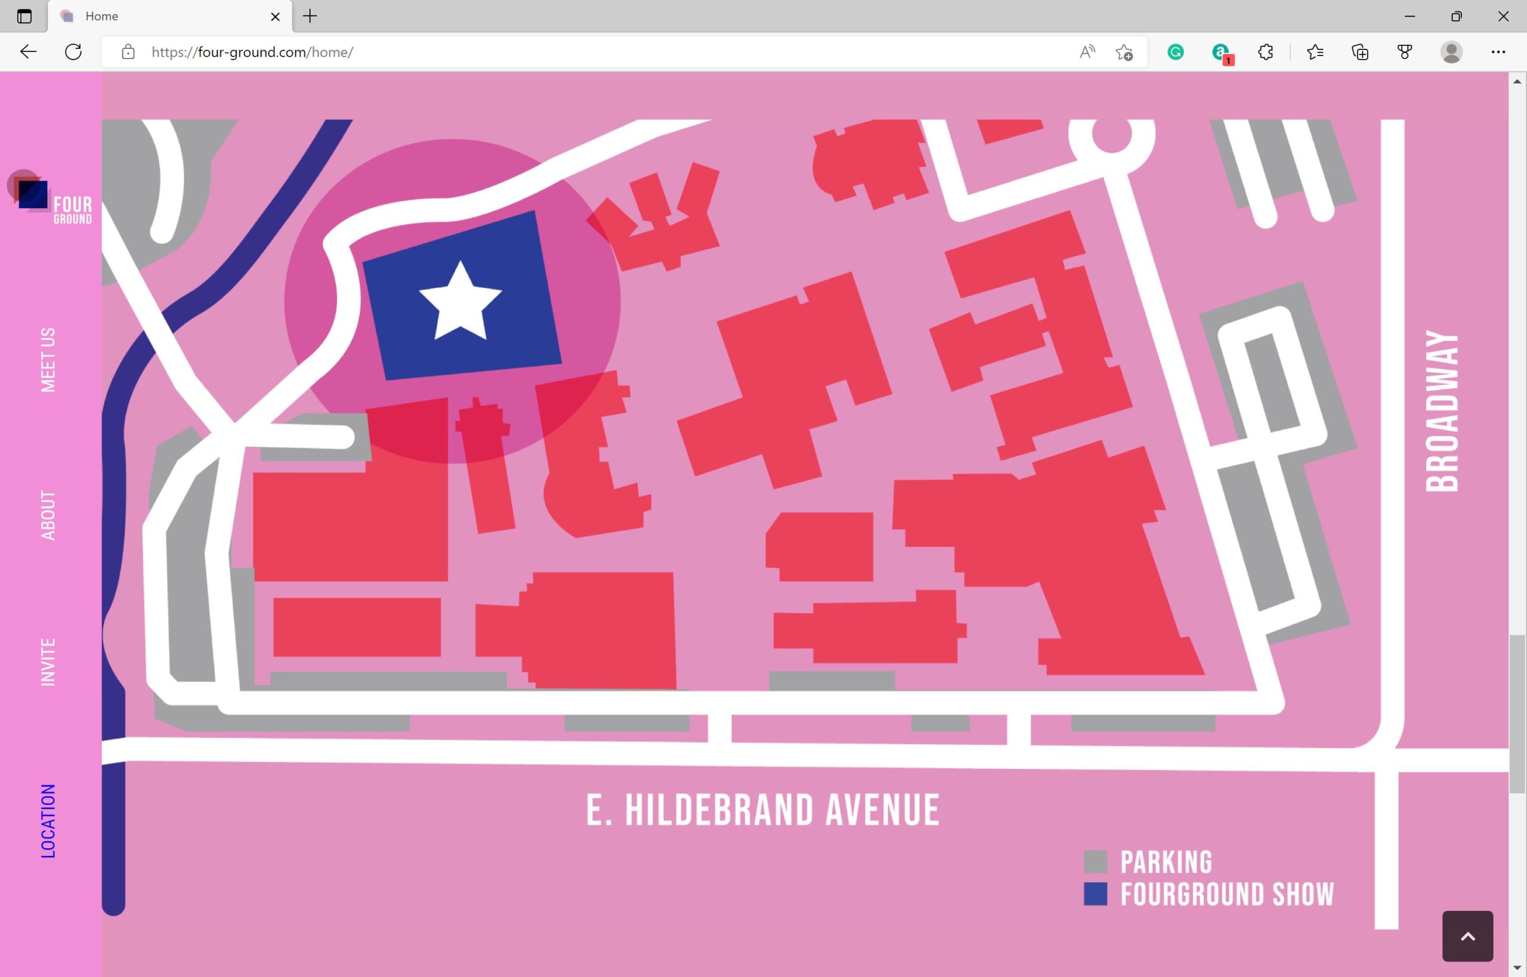Open a new tab with plus
Screen dimensions: 1527x977
click(x=310, y=17)
